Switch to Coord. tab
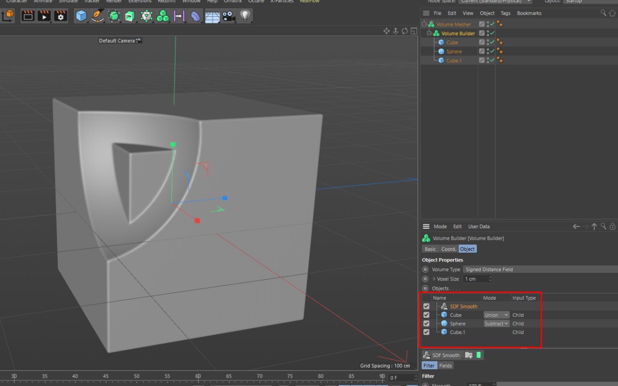This screenshot has height=386, width=618. coord(449,249)
